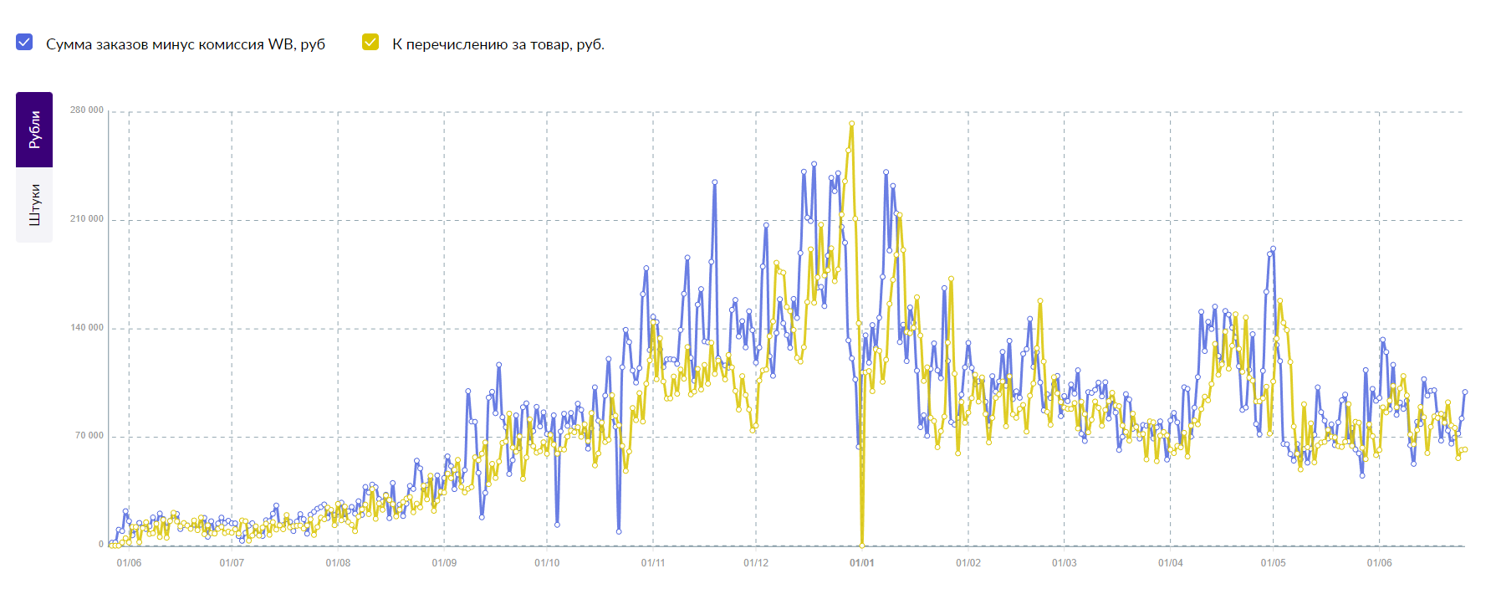Click the '01/08' x-axis date label
Image resolution: width=1491 pixels, height=589 pixels.
click(x=338, y=563)
